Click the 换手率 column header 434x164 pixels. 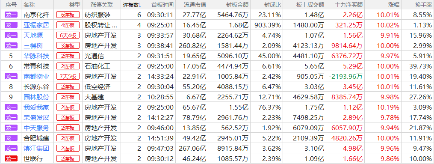(422, 5)
